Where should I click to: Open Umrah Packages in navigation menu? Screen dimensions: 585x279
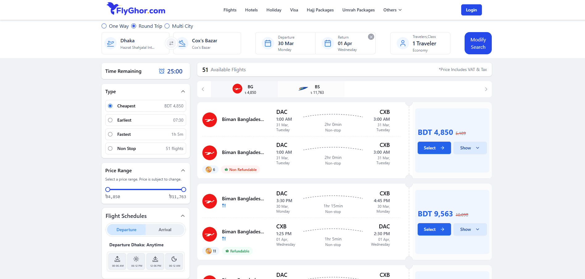tap(358, 10)
